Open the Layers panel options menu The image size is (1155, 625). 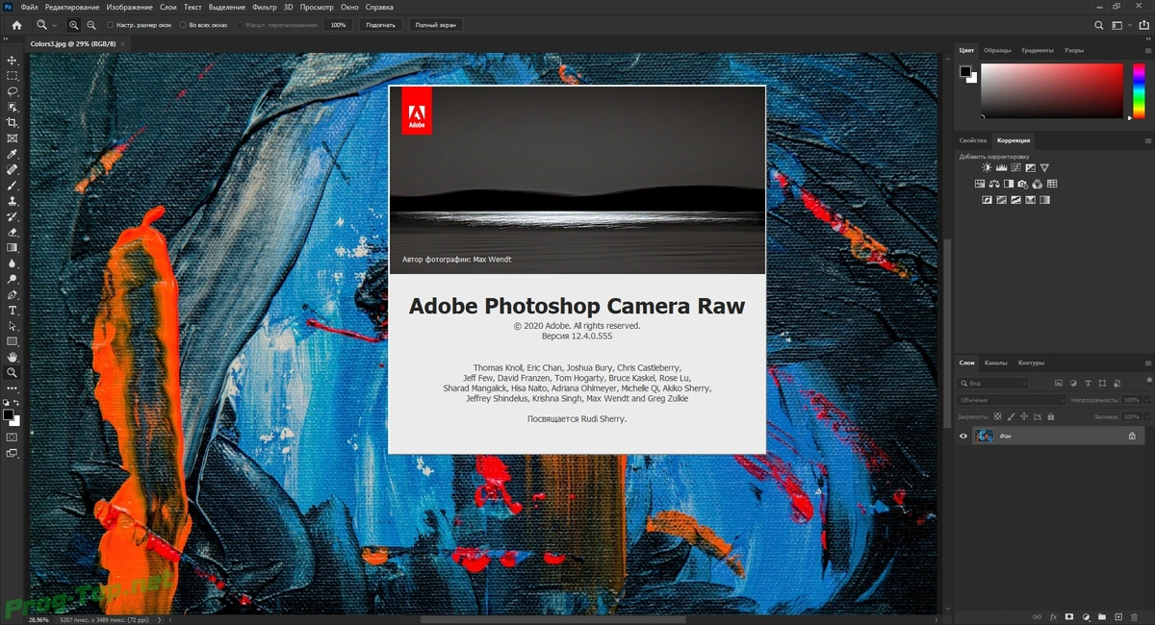click(1148, 363)
